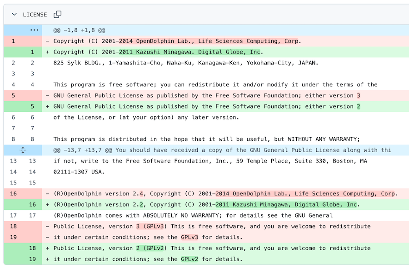Screen dimensions: 409x268
Task: Select deleted line number 1
Action: point(13,41)
